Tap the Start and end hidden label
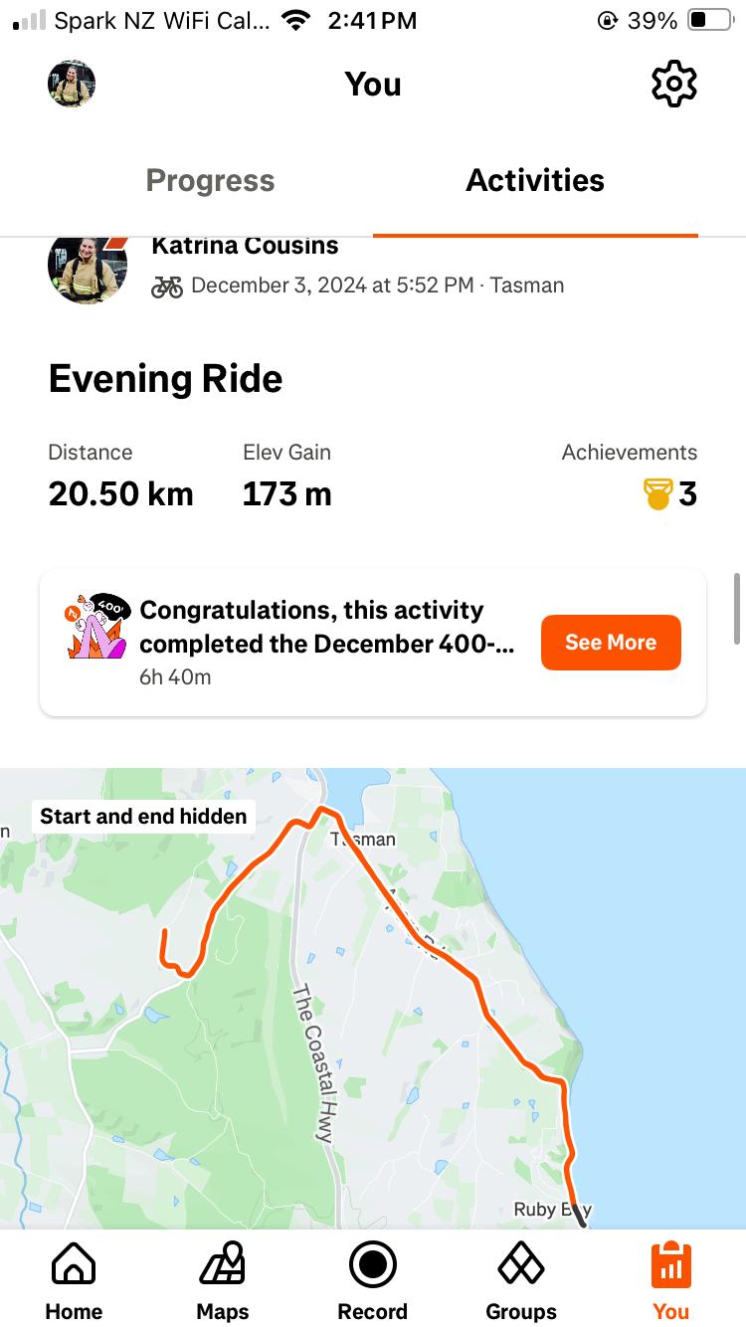This screenshot has width=746, height=1327. (143, 817)
